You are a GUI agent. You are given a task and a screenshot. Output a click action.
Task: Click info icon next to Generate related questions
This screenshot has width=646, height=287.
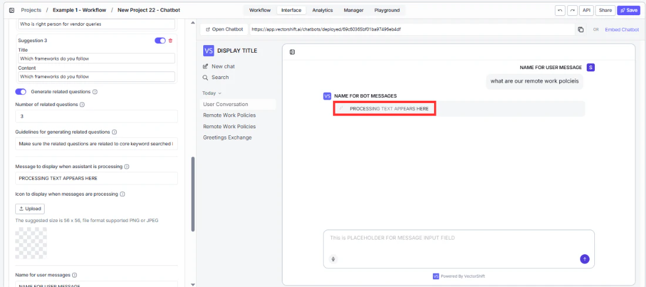(x=95, y=92)
